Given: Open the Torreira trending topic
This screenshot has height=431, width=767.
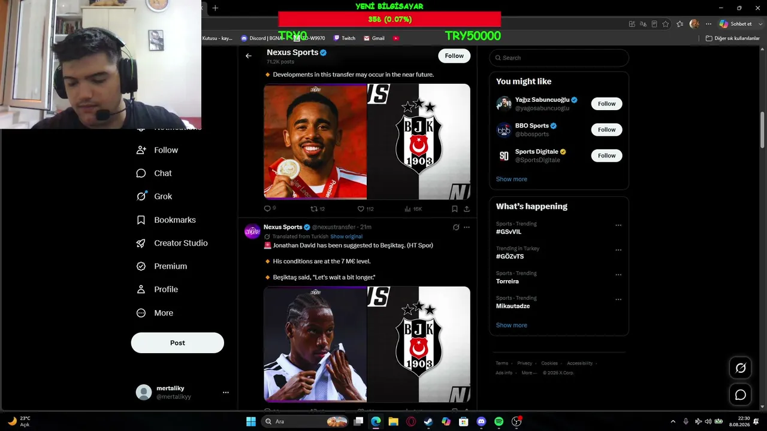Looking at the screenshot, I should click(508, 281).
